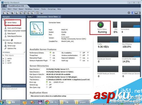Open the Help menu
Viewport: 142px width, 105px height.
coord(59,9)
